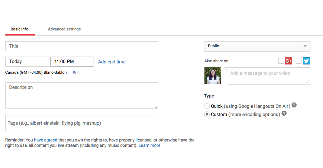Open the Public privacy dropdown
This screenshot has height=168, width=323.
[x=257, y=46]
